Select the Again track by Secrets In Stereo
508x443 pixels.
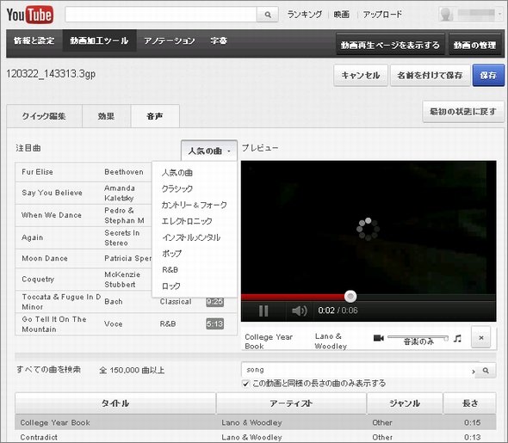[84, 237]
